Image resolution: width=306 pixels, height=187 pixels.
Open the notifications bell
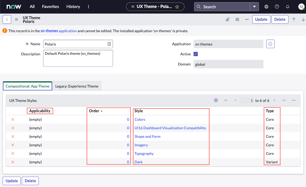tap(287, 7)
